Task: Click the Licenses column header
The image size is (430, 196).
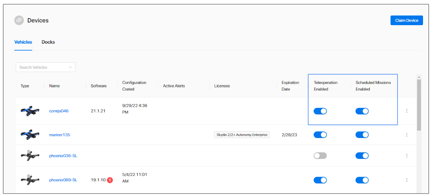Action: [x=222, y=86]
